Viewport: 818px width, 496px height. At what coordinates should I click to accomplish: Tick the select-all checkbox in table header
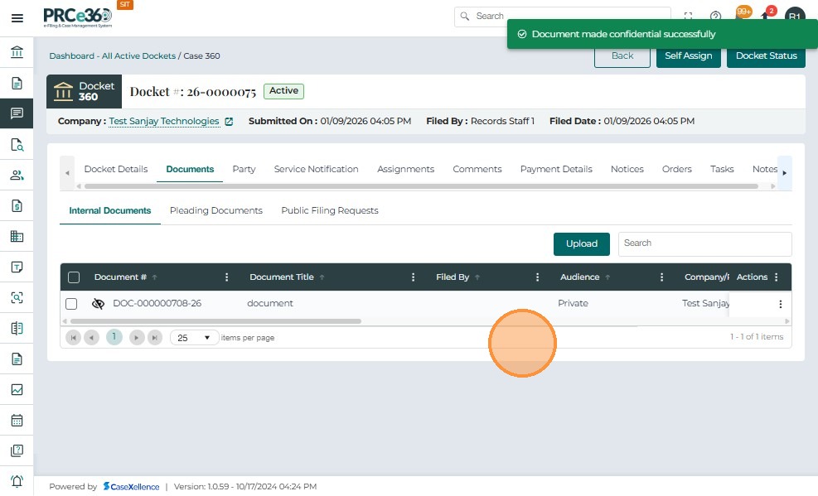pyautogui.click(x=74, y=277)
